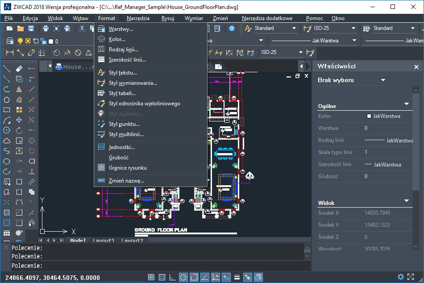Toggle Object snap tracking button
Viewport: 424px width, 283px height.
click(x=205, y=277)
